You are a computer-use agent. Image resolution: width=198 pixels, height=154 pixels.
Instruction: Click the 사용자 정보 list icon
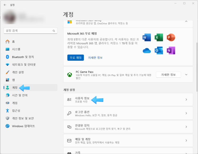pos(69,100)
